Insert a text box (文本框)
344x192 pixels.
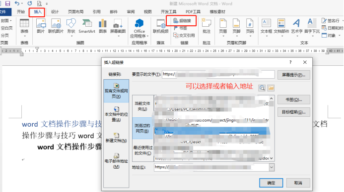pos(267,28)
